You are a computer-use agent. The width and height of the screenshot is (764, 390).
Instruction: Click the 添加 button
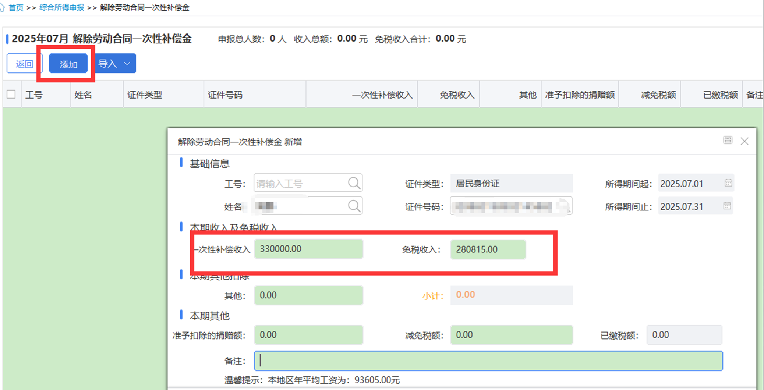click(68, 64)
